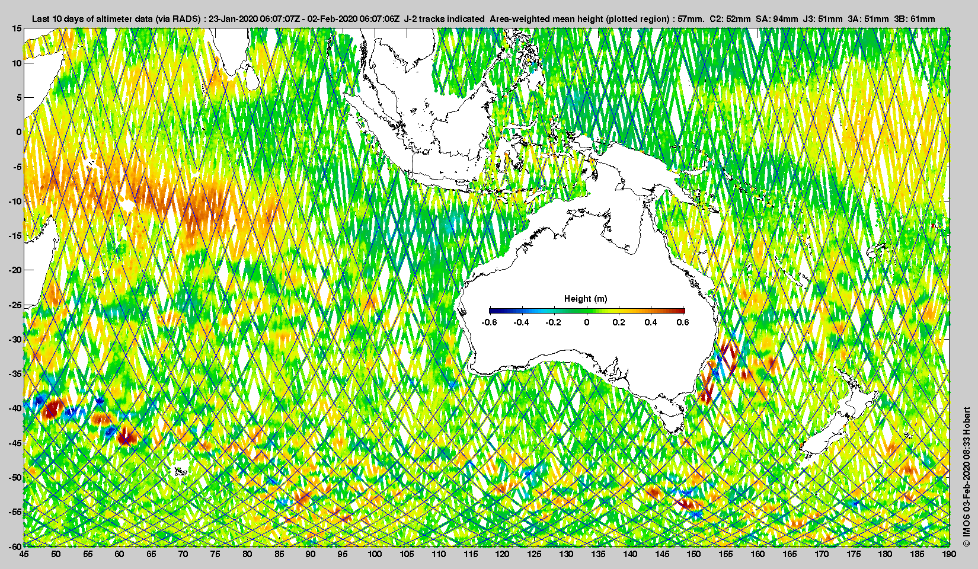Click the "C2: 52mm" value in the title

[x=730, y=19]
